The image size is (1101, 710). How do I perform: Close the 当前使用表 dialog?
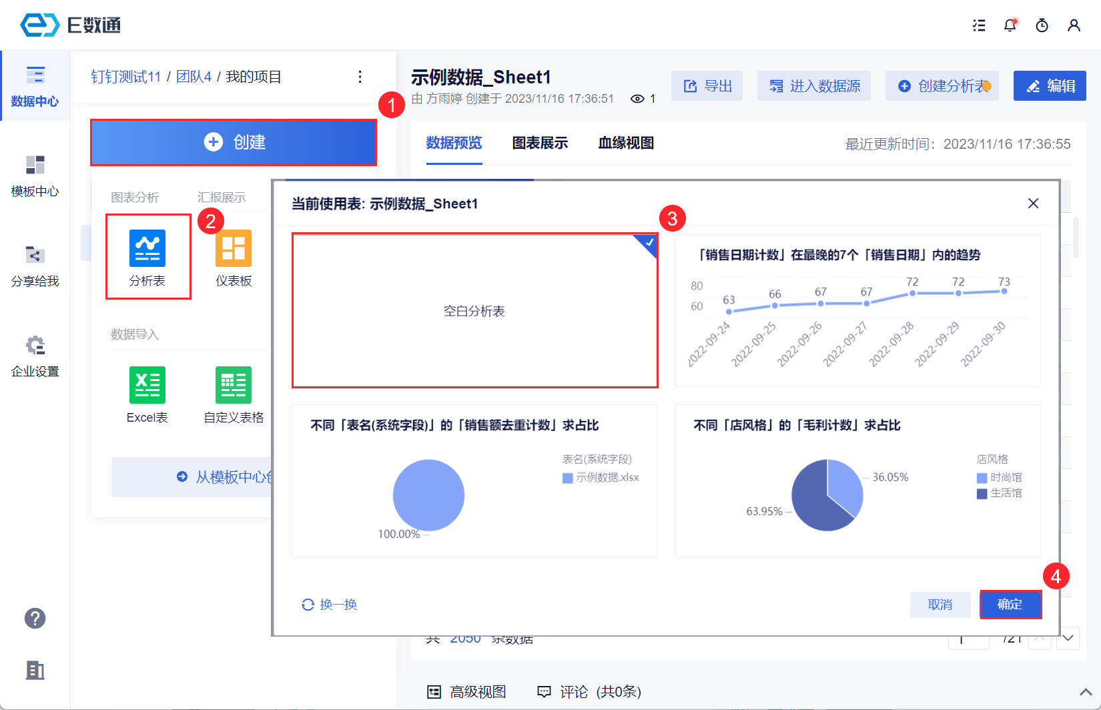[x=1033, y=204]
